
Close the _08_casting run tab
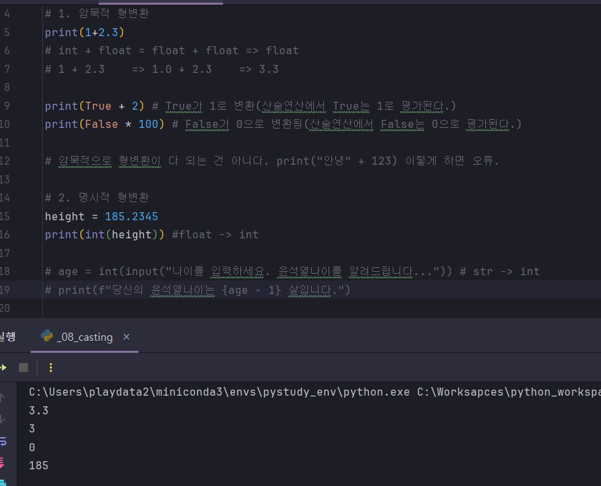coord(126,337)
